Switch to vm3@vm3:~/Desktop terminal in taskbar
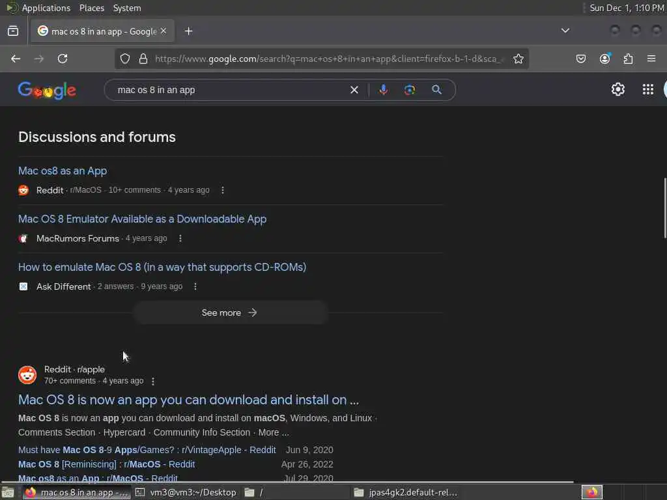This screenshot has width=667, height=500. click(x=186, y=492)
